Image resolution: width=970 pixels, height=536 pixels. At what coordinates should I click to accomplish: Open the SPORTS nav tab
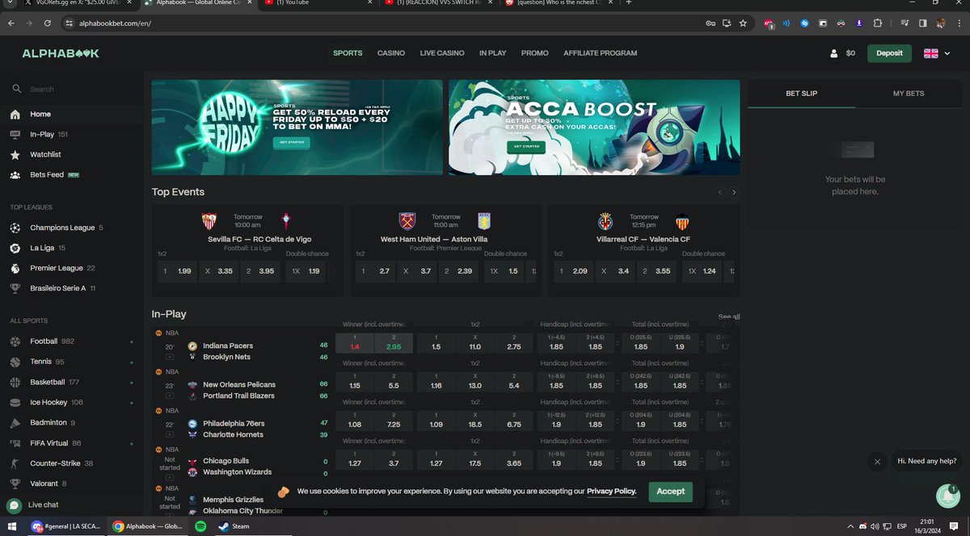click(348, 53)
